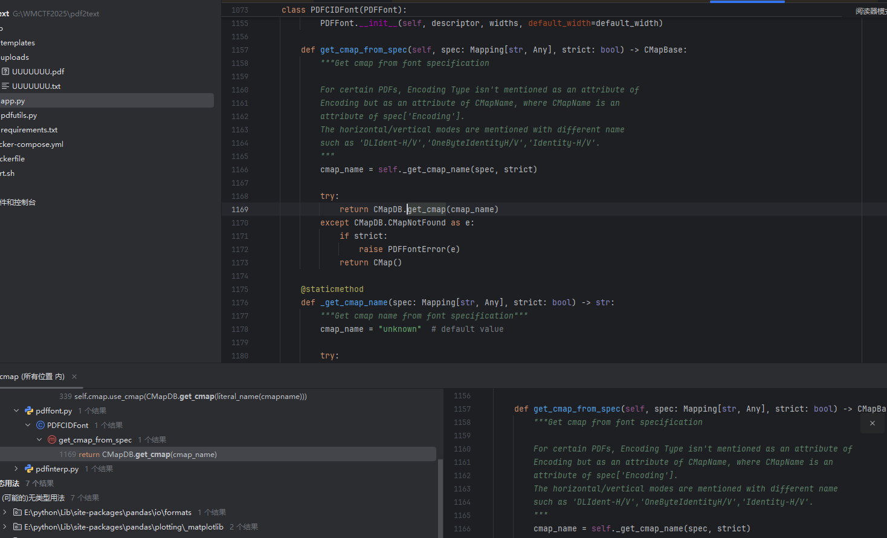
Task: Click line number 1157 in main editor gutter
Action: 240,50
